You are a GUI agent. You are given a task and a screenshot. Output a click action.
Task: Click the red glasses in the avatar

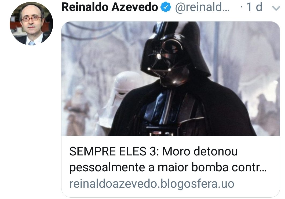(32, 18)
